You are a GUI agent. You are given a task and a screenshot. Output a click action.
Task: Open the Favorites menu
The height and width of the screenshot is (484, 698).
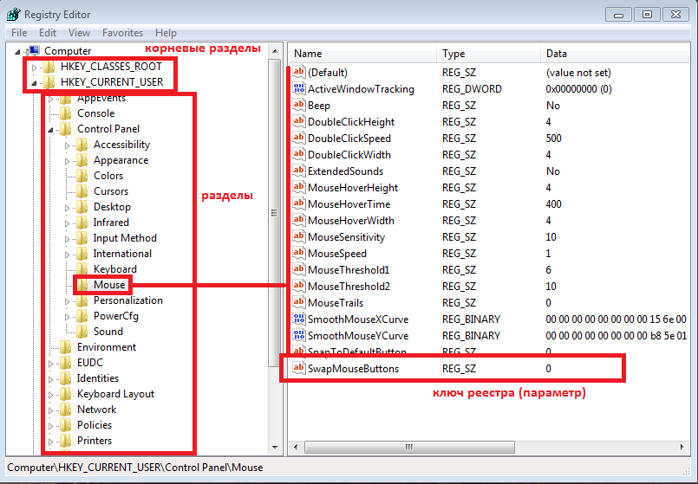pyautogui.click(x=122, y=33)
